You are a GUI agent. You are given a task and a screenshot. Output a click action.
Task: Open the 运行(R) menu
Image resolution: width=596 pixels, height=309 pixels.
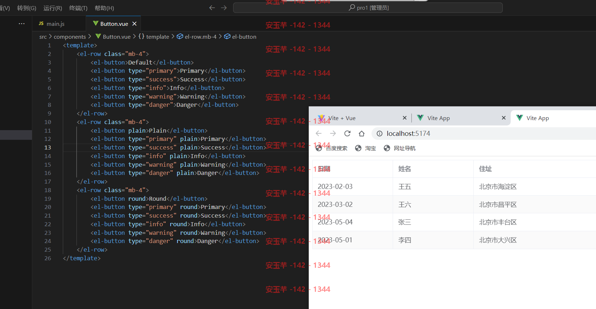coord(52,8)
